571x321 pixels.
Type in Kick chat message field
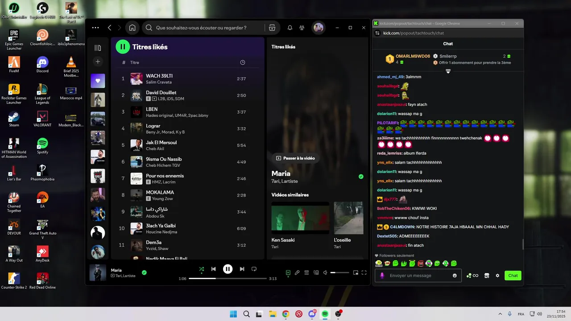click(x=417, y=276)
